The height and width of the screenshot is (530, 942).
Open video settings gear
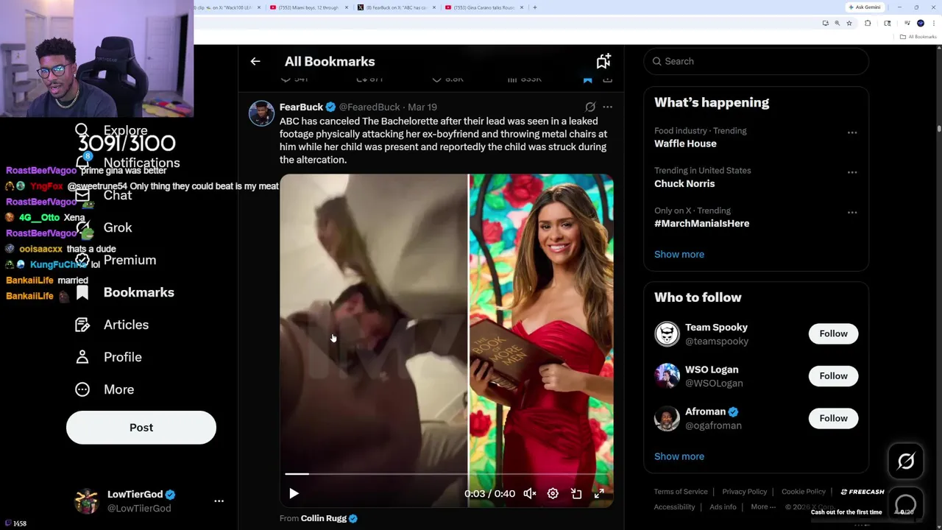click(553, 494)
